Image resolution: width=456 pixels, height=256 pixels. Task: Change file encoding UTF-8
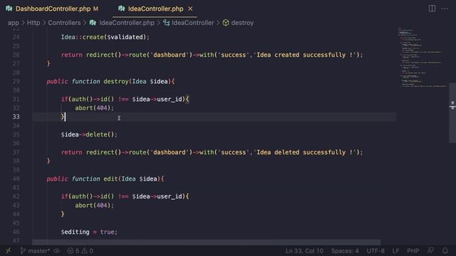point(375,251)
